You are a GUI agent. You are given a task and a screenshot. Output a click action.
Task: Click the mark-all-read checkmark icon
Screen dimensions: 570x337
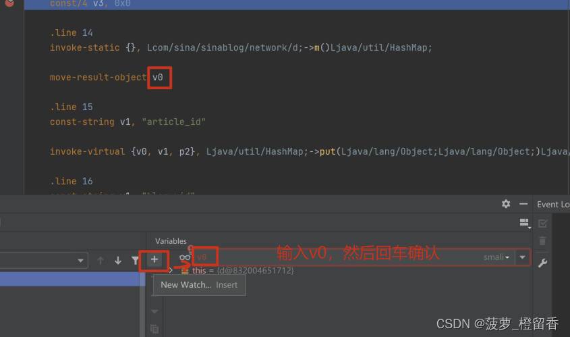[x=542, y=223]
